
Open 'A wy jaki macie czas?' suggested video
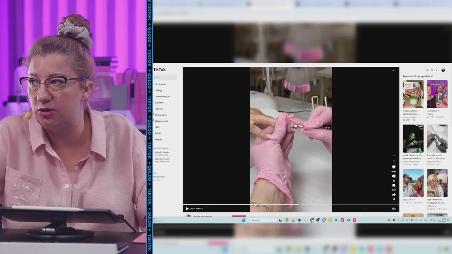coord(437,138)
